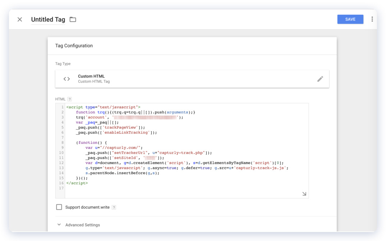Open the folder icon beside Untitled Tag
The image size is (386, 241).
(72, 19)
